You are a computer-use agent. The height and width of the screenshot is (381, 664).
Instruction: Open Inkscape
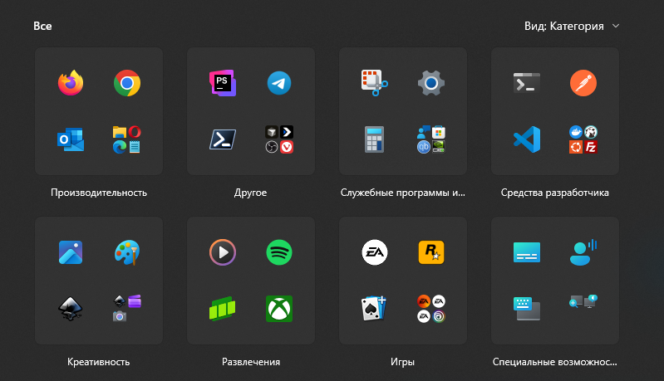click(x=71, y=309)
